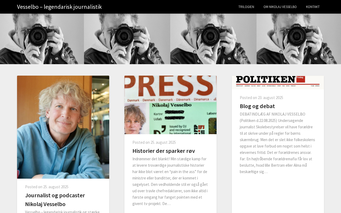Click the 23. august 2025 post date

(270, 98)
